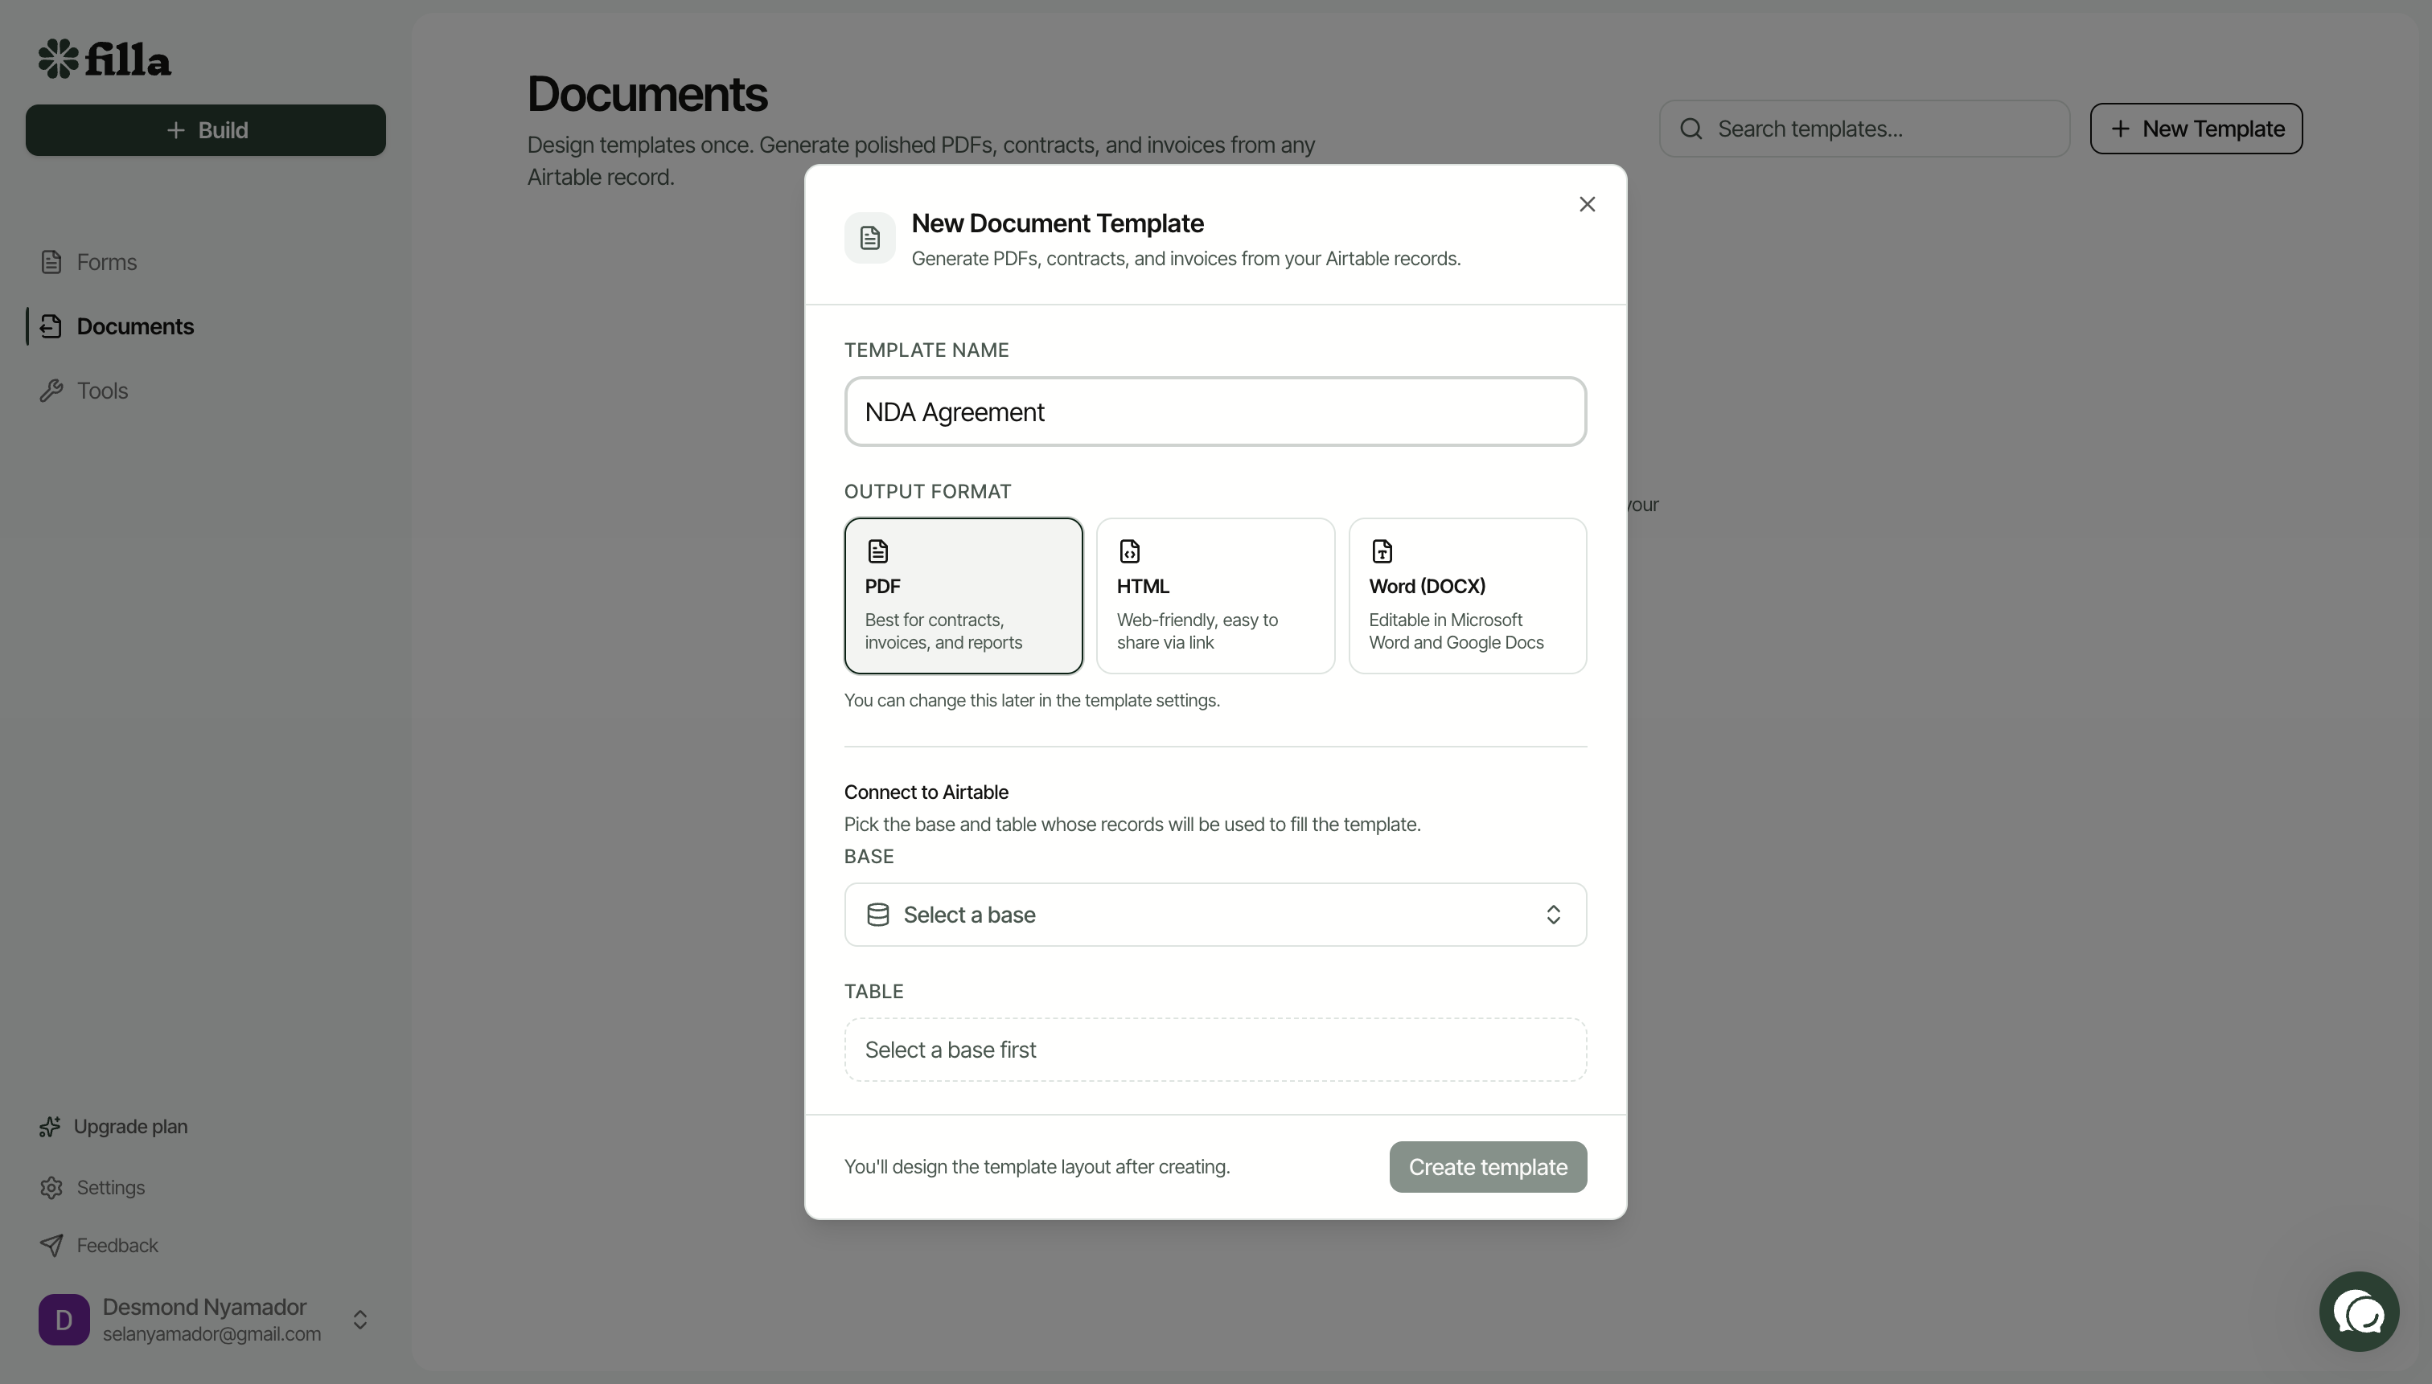Click the Select a base first table field

pyautogui.click(x=1214, y=1050)
